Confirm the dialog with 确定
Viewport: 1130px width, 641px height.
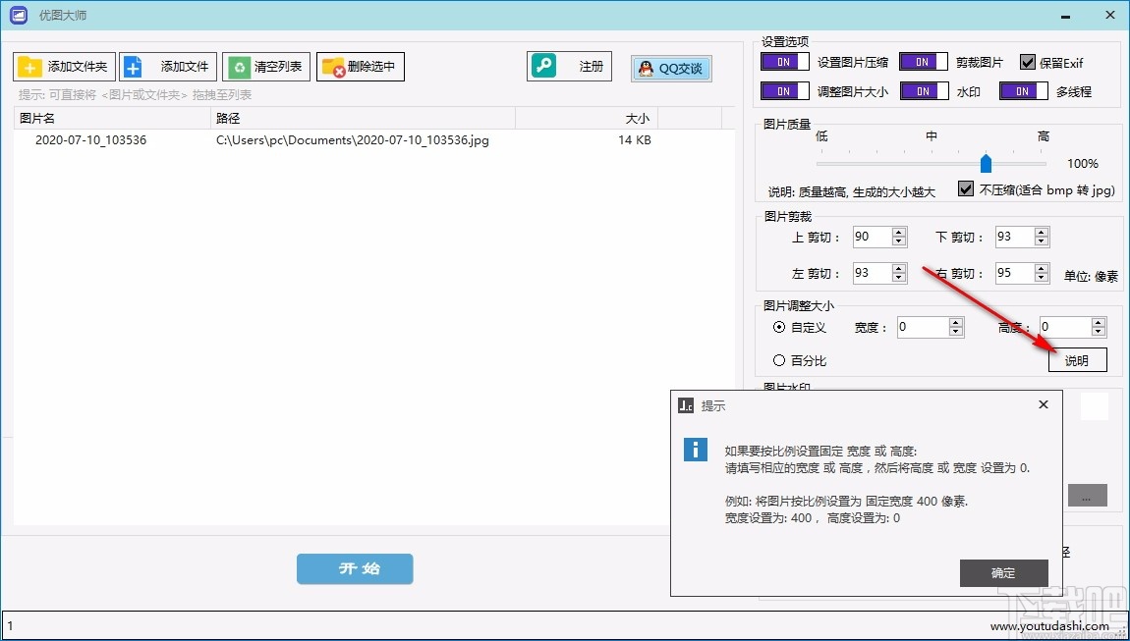tap(1003, 573)
